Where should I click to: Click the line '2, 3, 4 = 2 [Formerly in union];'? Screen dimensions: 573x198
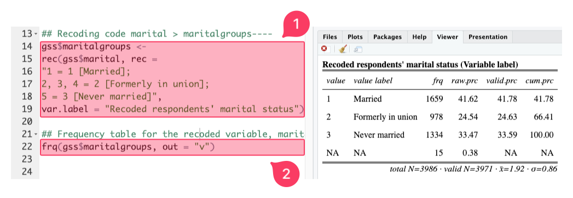click(125, 84)
